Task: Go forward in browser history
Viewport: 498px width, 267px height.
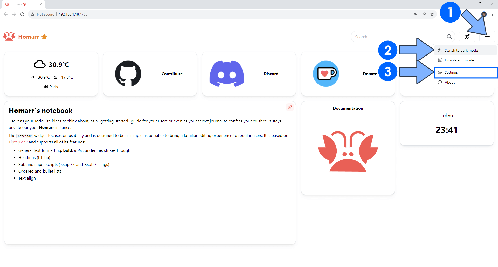Action: pyautogui.click(x=14, y=14)
